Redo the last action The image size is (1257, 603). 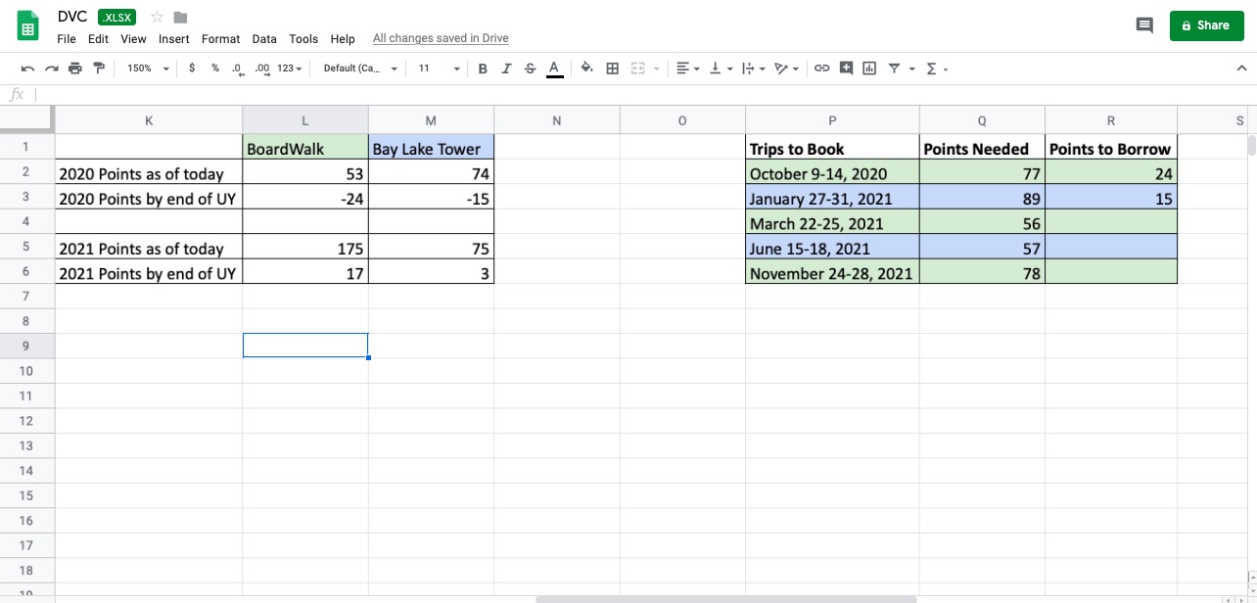(x=52, y=69)
